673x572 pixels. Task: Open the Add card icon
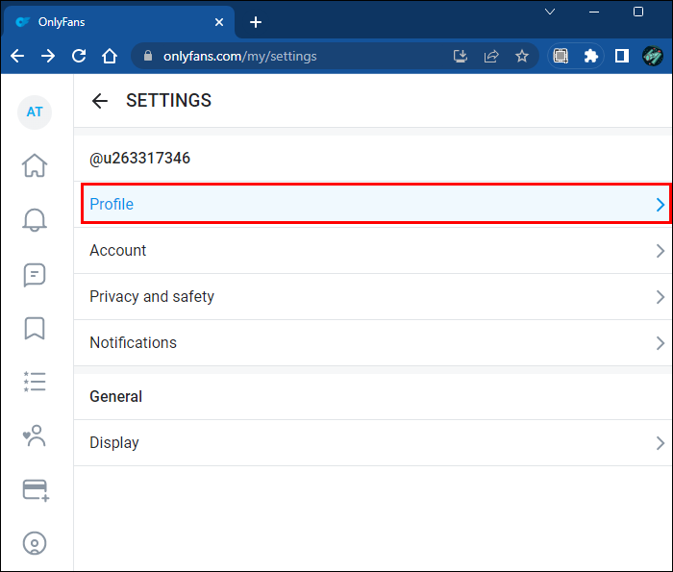click(36, 490)
